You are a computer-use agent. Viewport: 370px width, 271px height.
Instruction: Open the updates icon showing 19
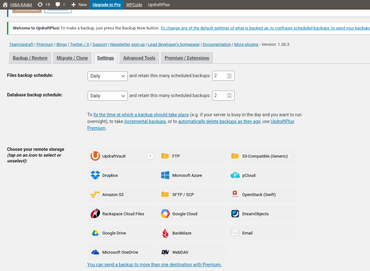(40, 4)
